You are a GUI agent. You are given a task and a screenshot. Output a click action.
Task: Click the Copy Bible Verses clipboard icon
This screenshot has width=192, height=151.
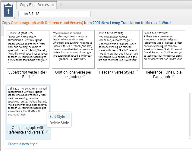pyautogui.click(x=8, y=10)
